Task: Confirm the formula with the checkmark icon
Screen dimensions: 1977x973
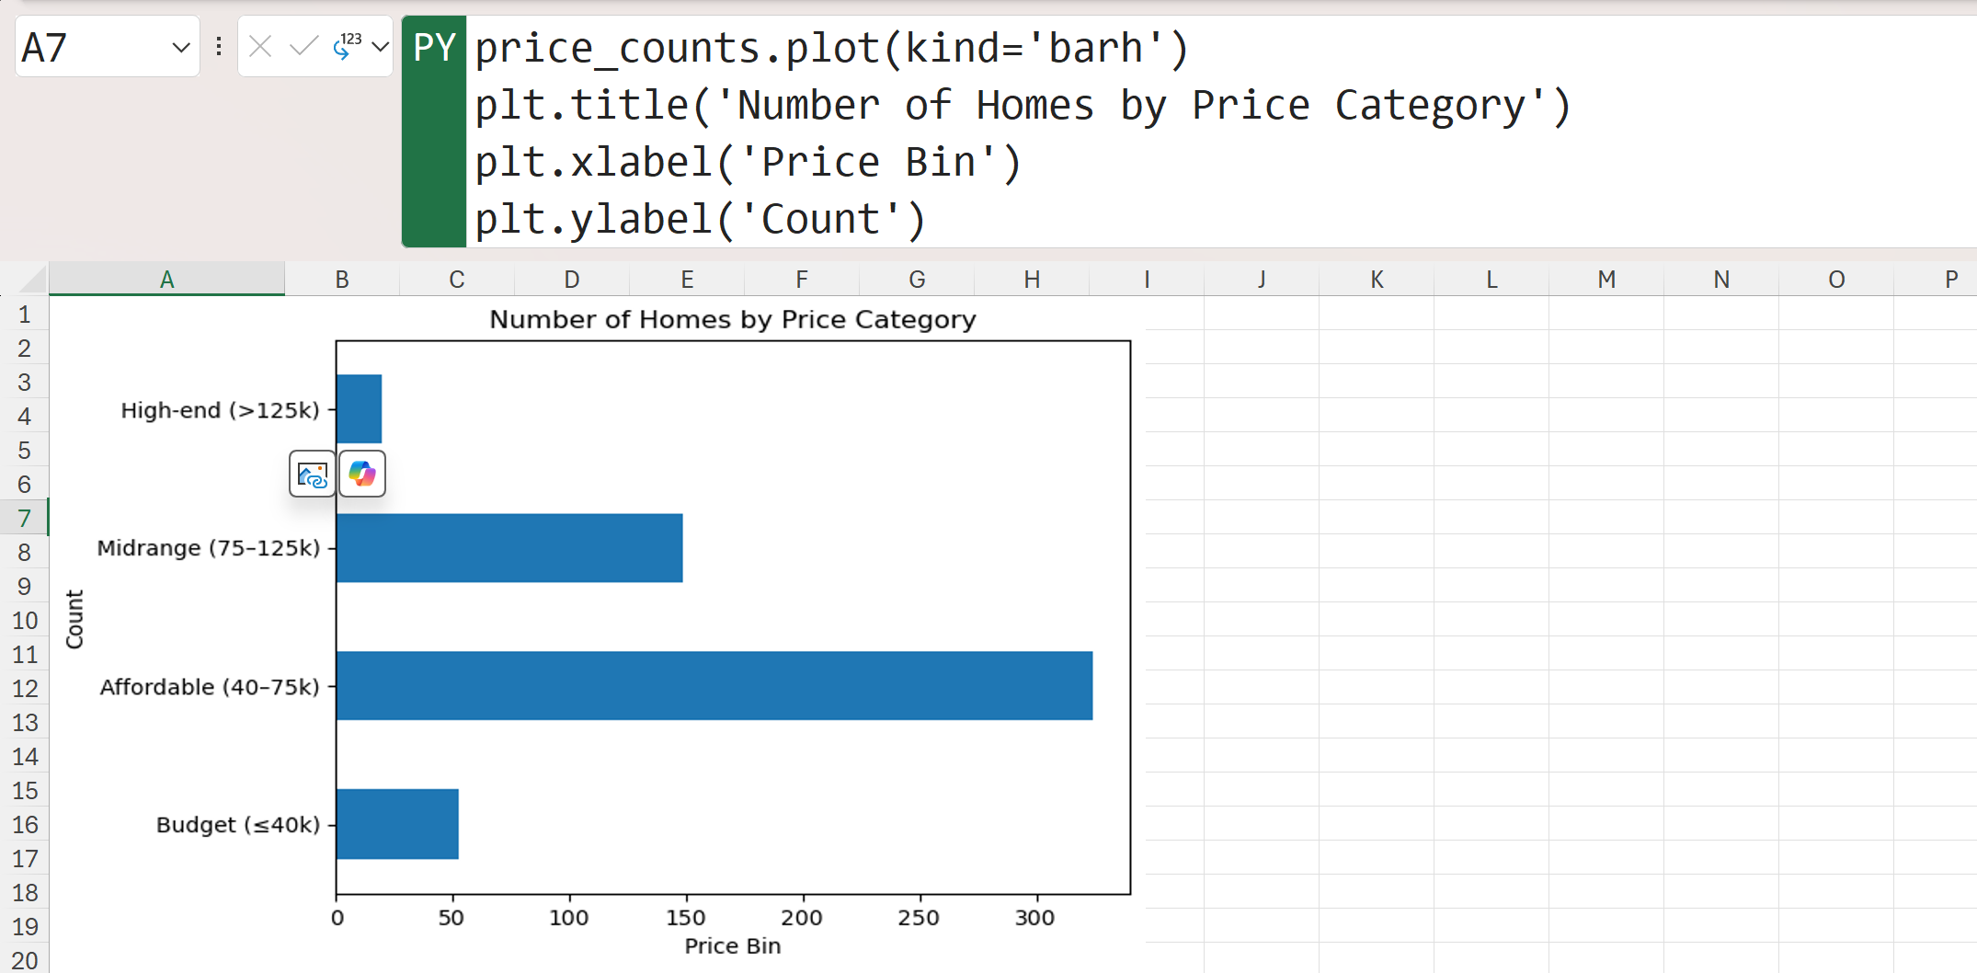Action: 303,46
